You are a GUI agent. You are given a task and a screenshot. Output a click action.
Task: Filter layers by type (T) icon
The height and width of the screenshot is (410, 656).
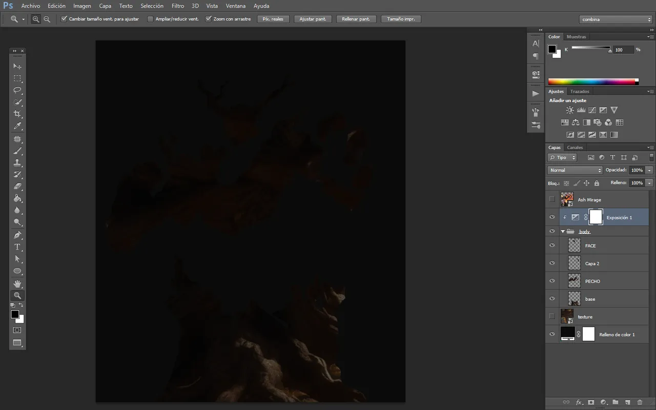click(x=612, y=157)
